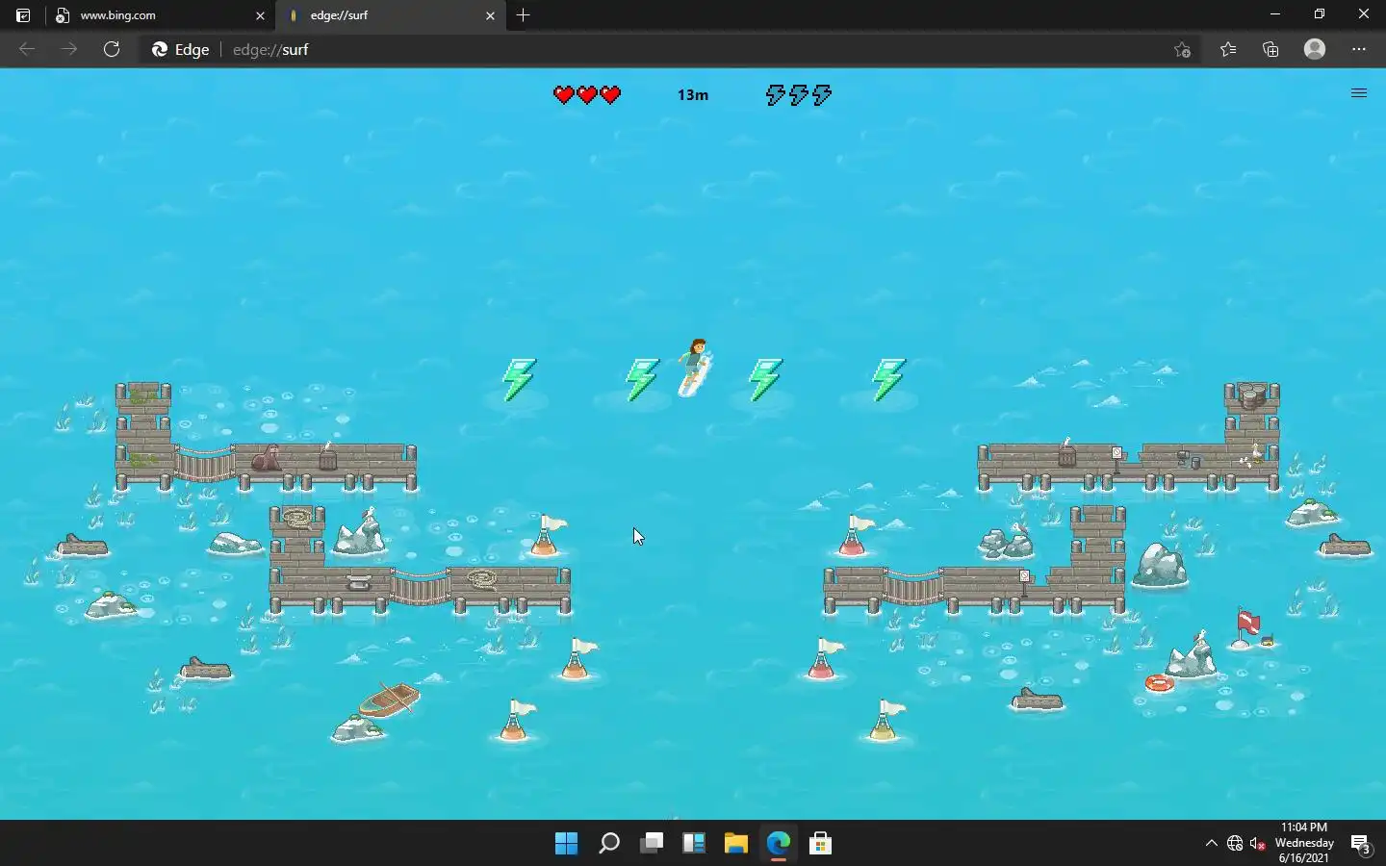This screenshot has width=1386, height=866.
Task: Open the Favorites list
Action: 1228,49
